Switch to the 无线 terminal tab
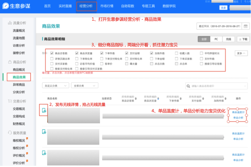This screenshot has width=251, height=167. pos(228,39)
